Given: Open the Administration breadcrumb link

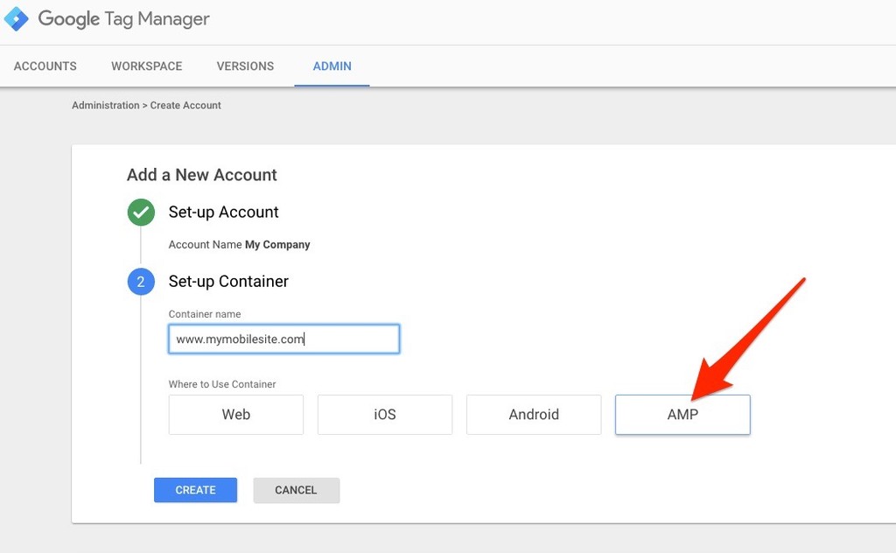Looking at the screenshot, I should 105,105.
